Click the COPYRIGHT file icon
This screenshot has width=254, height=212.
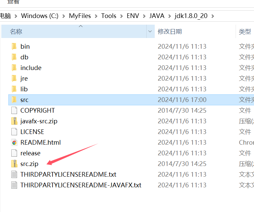14,110
